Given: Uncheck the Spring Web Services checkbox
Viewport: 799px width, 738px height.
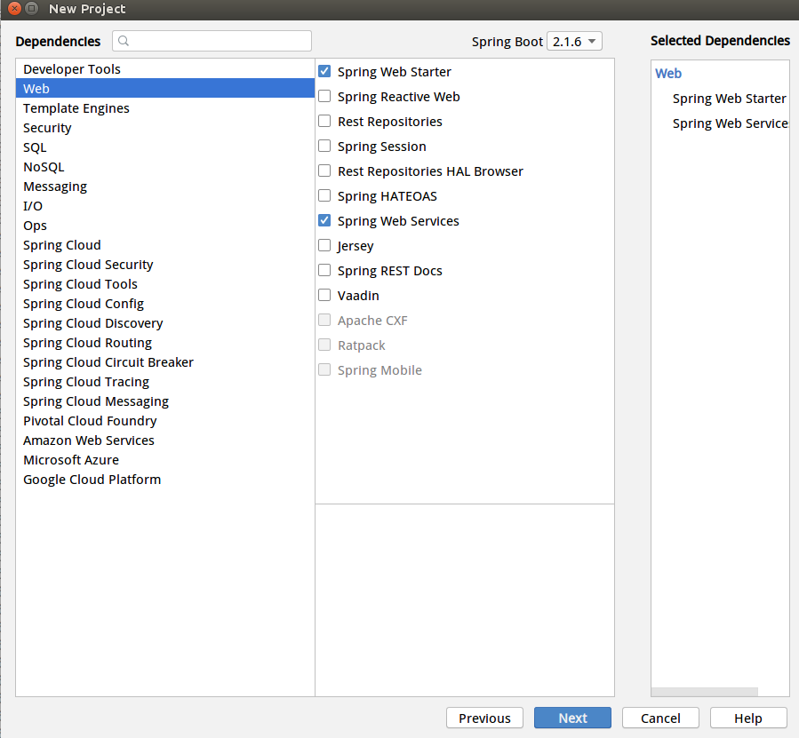Looking at the screenshot, I should click(324, 220).
